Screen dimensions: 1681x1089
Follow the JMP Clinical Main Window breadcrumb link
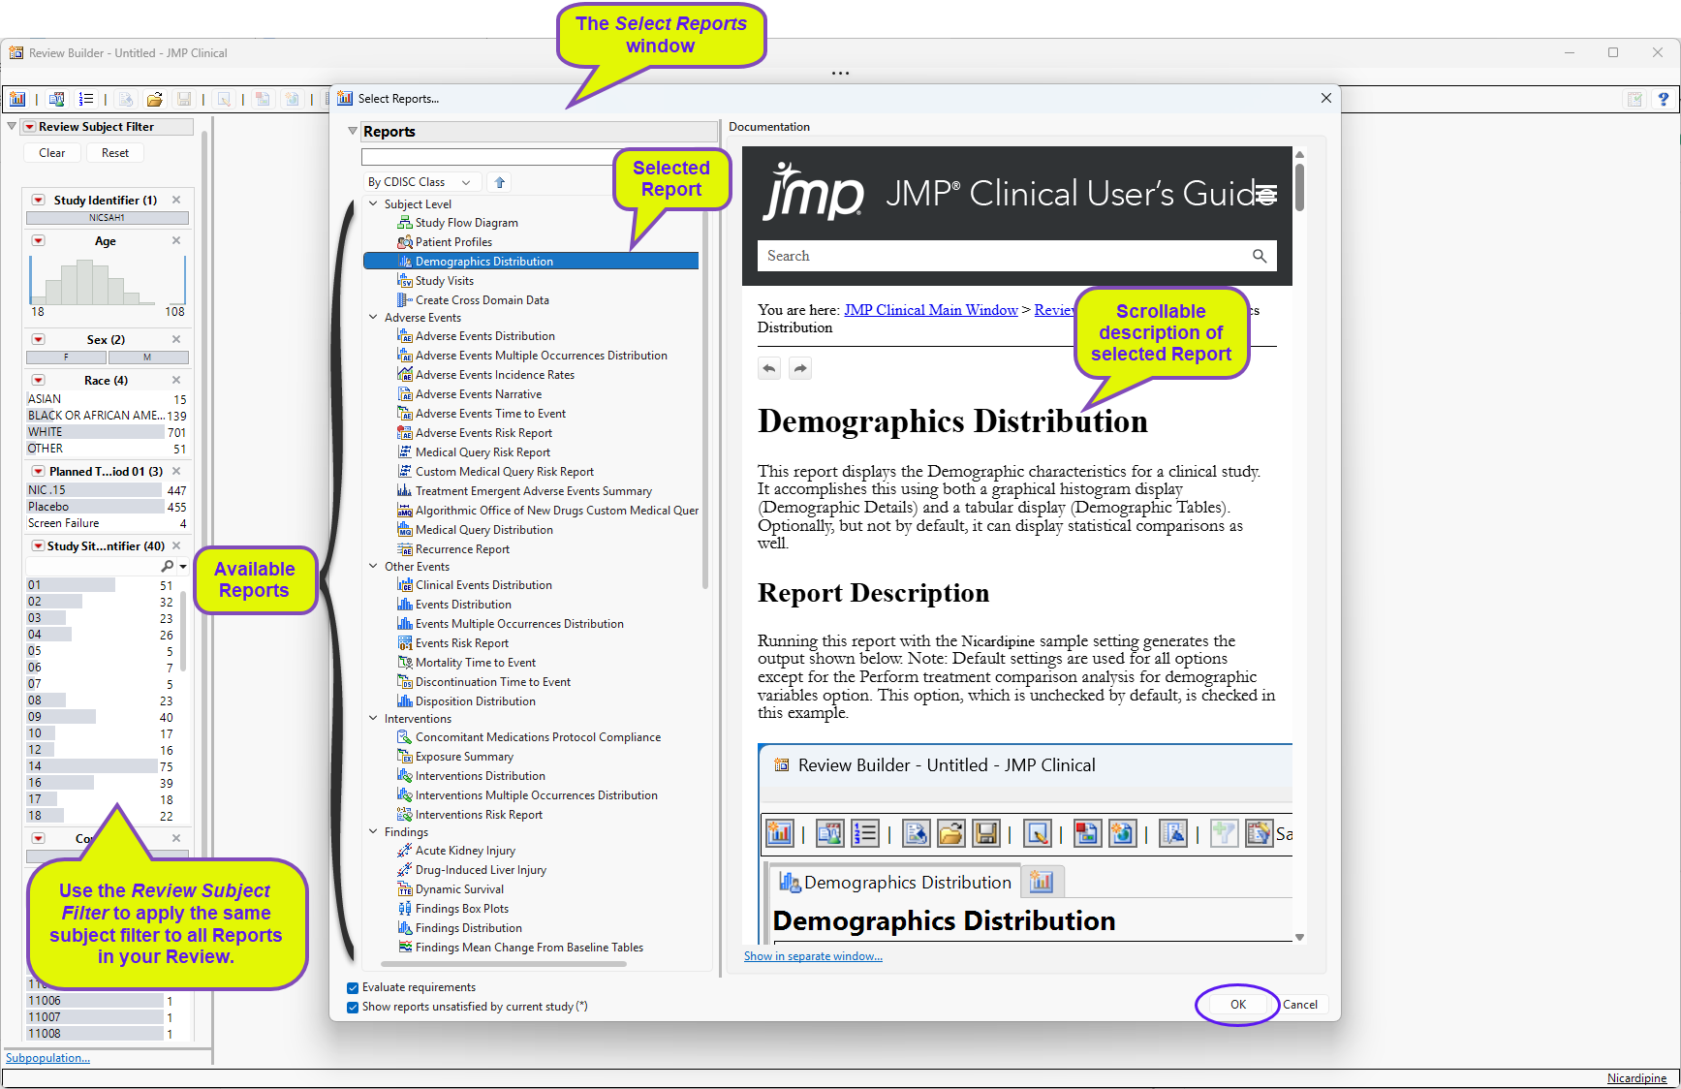(x=931, y=310)
